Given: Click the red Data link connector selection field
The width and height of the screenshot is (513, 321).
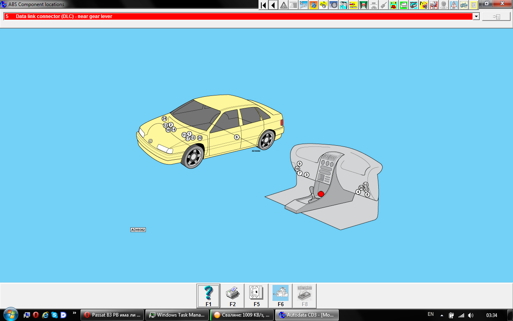Looking at the screenshot, I should tap(238, 16).
